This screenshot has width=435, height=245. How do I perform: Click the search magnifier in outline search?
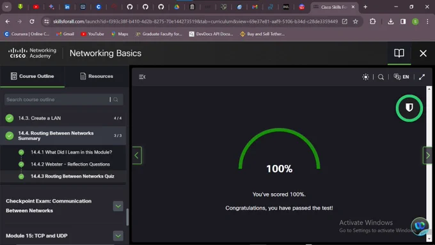click(x=116, y=99)
